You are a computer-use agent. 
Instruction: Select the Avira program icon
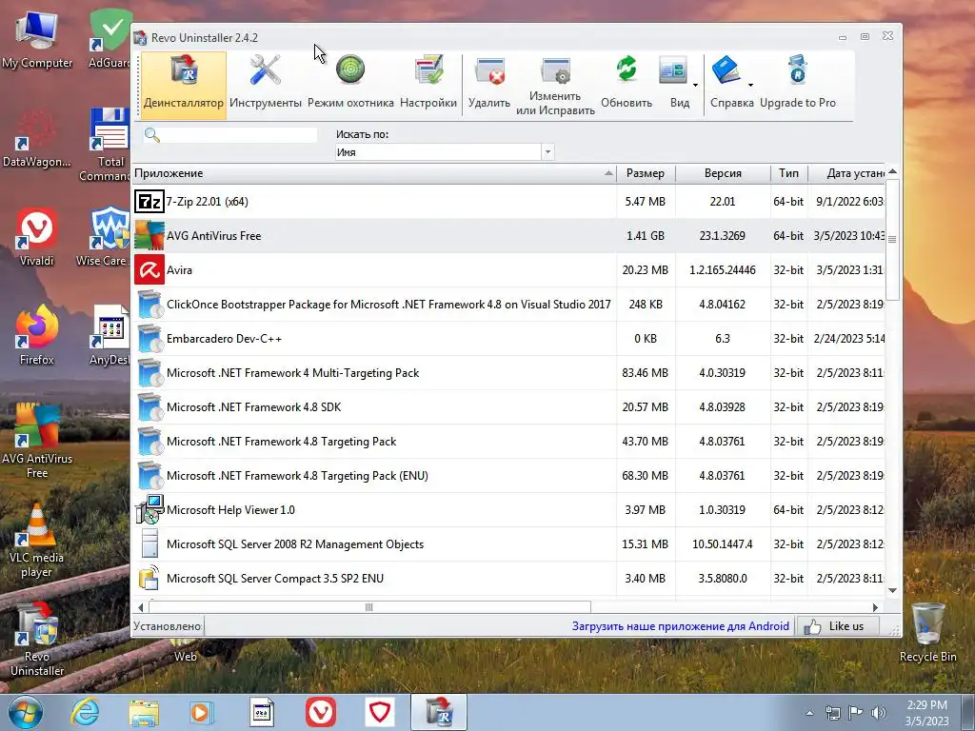149,269
